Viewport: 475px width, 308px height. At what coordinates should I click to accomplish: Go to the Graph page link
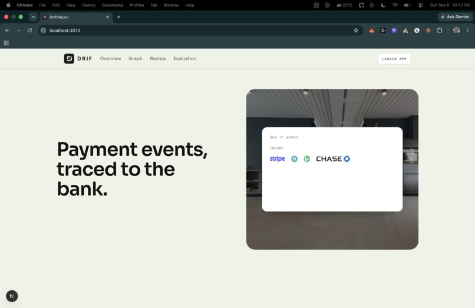click(135, 58)
